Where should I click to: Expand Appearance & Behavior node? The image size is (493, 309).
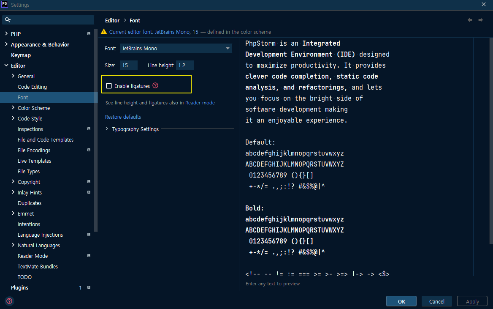[x=6, y=44]
